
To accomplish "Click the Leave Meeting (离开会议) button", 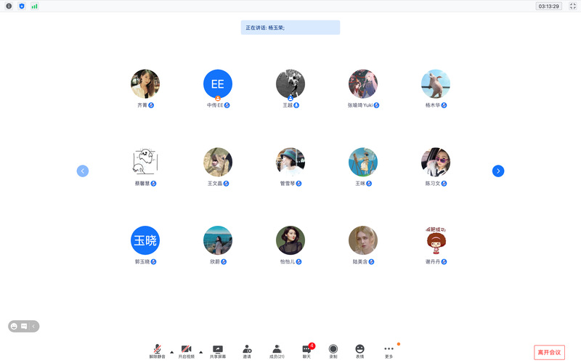I will (549, 352).
